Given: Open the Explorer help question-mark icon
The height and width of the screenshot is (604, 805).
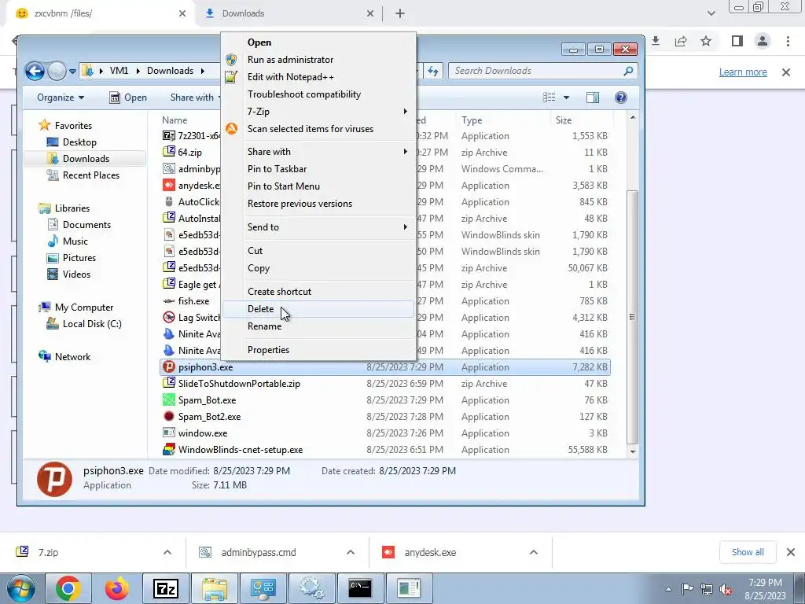Looking at the screenshot, I should pos(620,98).
